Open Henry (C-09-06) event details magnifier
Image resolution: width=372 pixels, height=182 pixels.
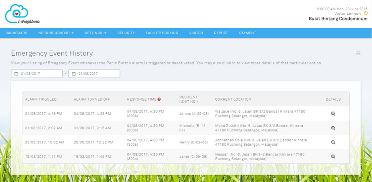(333, 142)
